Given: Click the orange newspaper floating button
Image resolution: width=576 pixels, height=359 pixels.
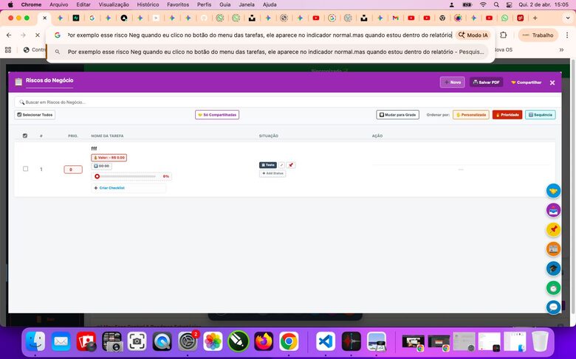Looking at the screenshot, I should point(553,248).
